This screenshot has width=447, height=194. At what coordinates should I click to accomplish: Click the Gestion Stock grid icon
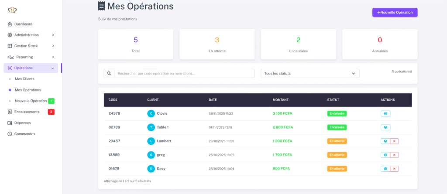[10, 46]
